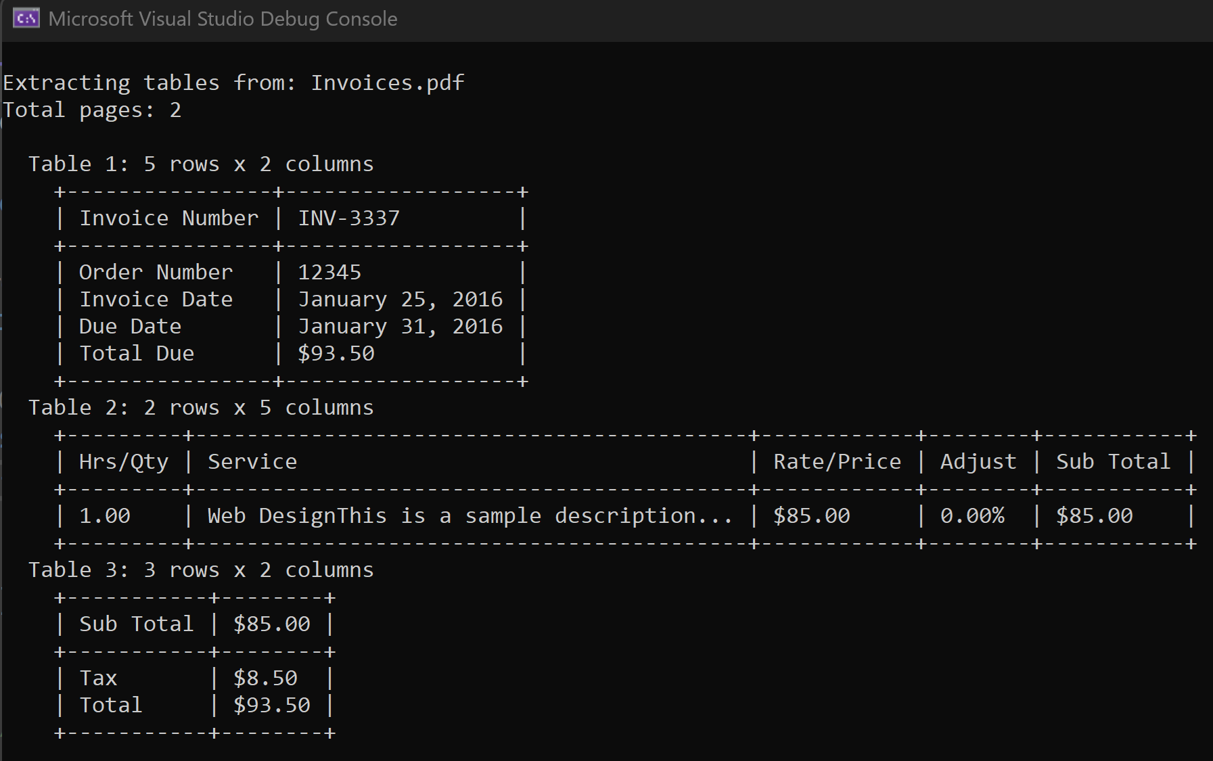This screenshot has width=1213, height=761.
Task: Click the 'Rate/Price' column header
Action: point(838,461)
